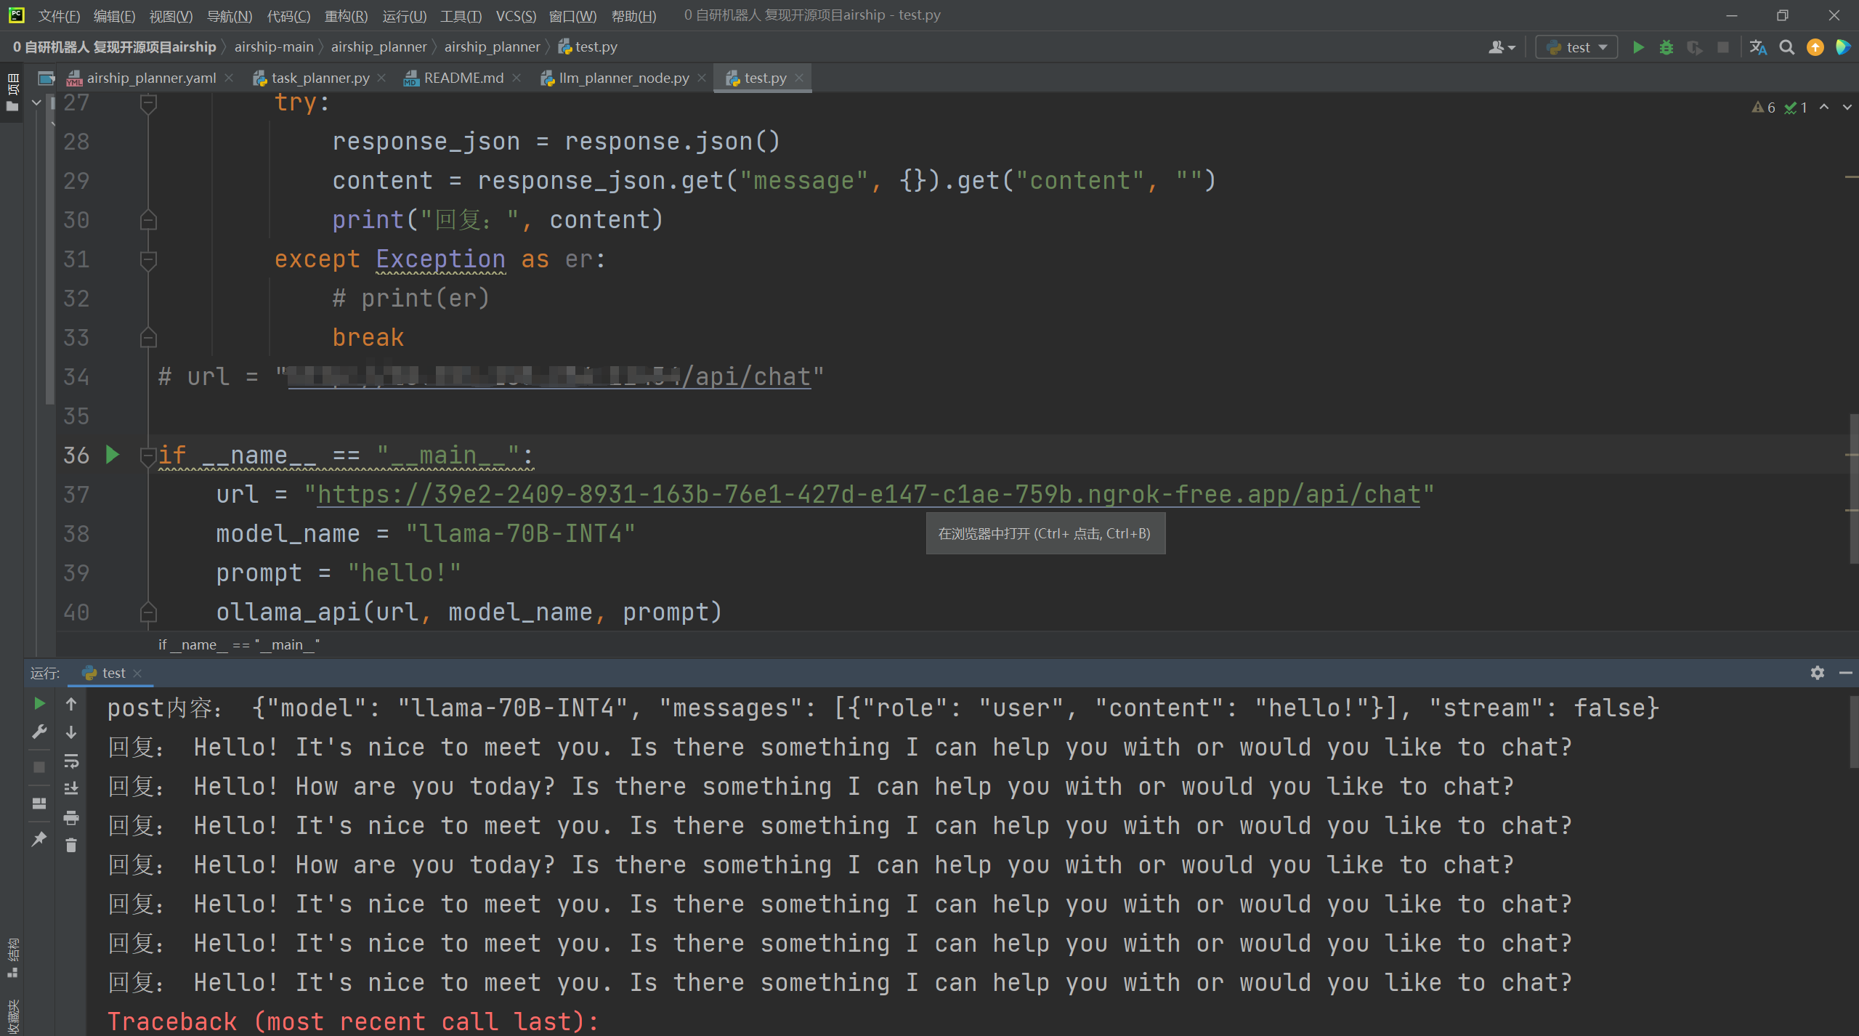Jump down the stack trace arrow

click(x=71, y=732)
